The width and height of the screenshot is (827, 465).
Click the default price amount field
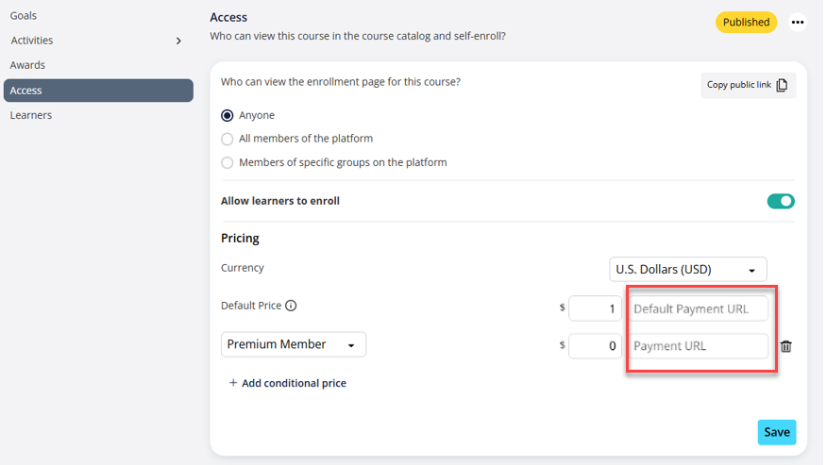coord(595,308)
